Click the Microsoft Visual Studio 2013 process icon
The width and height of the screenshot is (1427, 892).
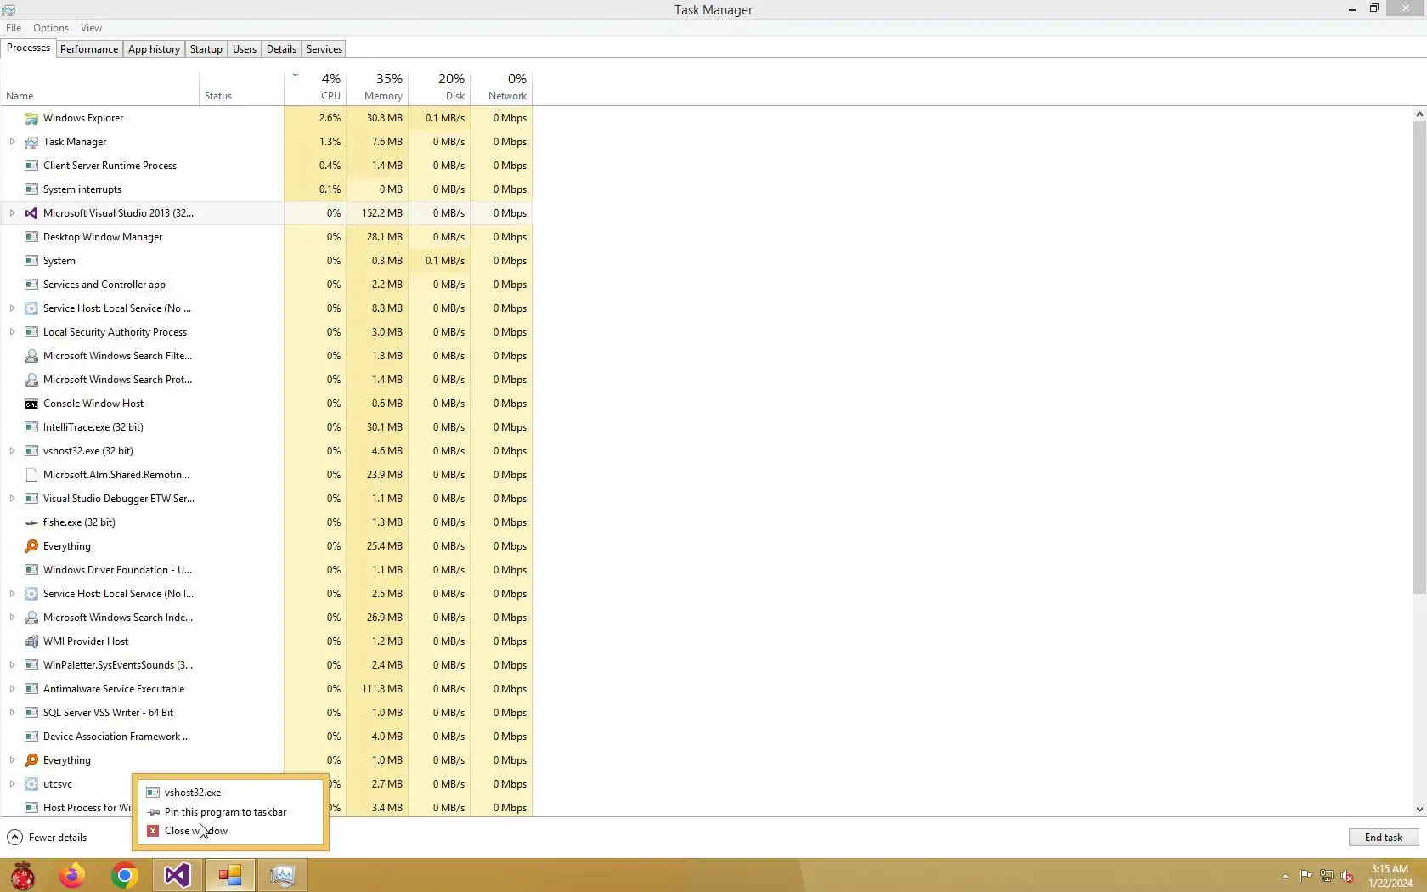click(31, 213)
